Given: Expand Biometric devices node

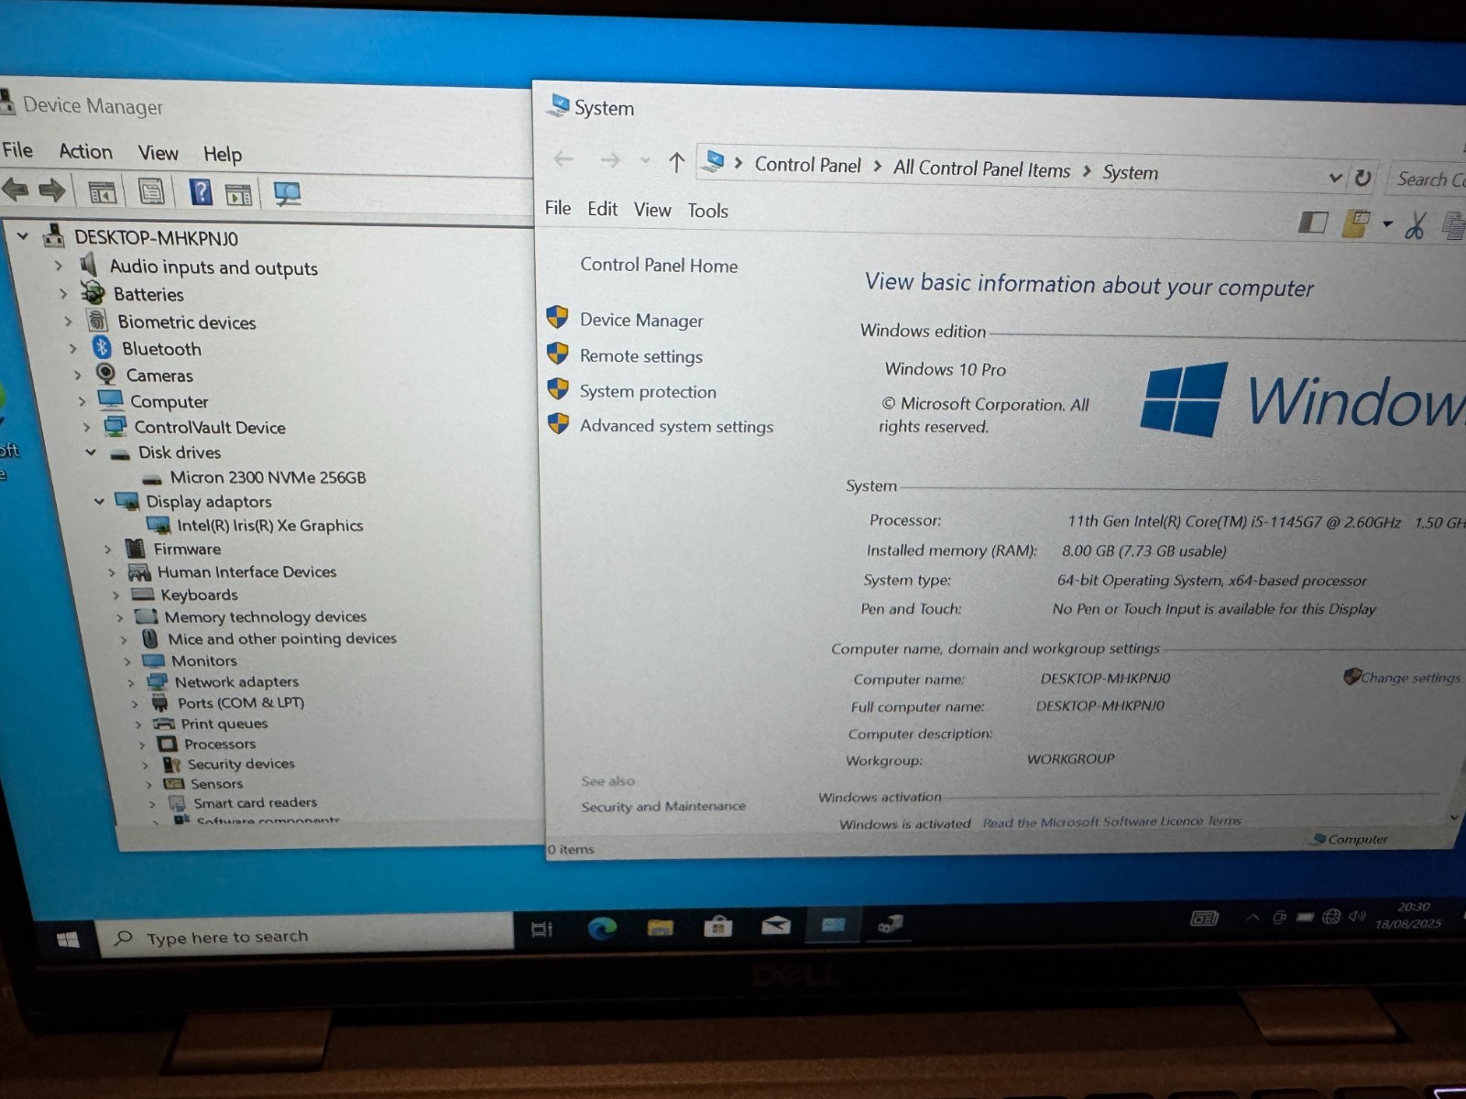Looking at the screenshot, I should point(68,321).
